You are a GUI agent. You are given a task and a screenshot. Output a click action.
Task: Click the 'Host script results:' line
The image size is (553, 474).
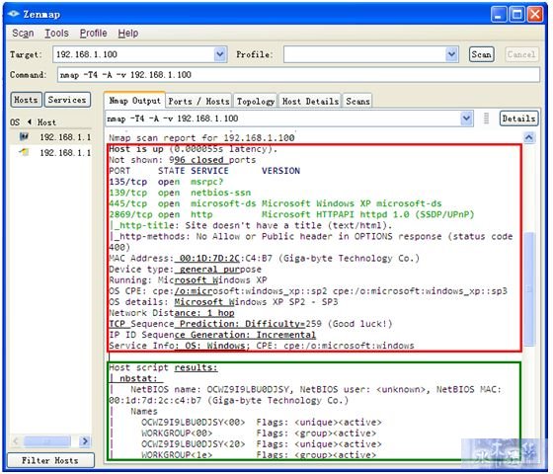click(x=163, y=367)
